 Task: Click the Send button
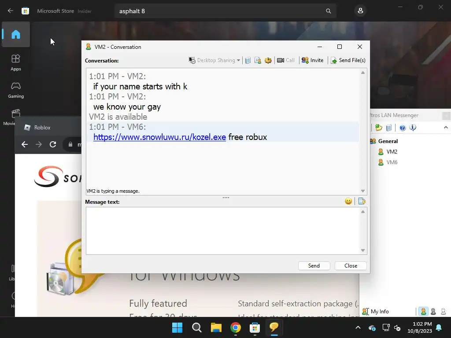314,266
